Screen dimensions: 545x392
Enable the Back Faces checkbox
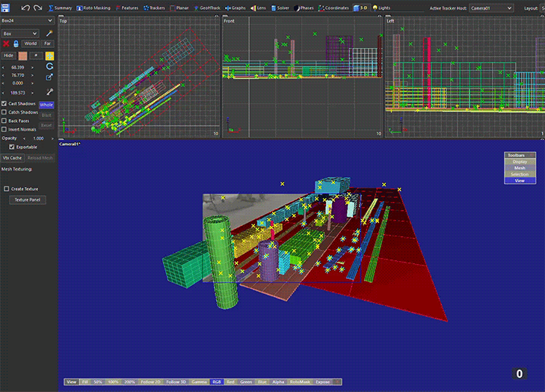coord(4,120)
